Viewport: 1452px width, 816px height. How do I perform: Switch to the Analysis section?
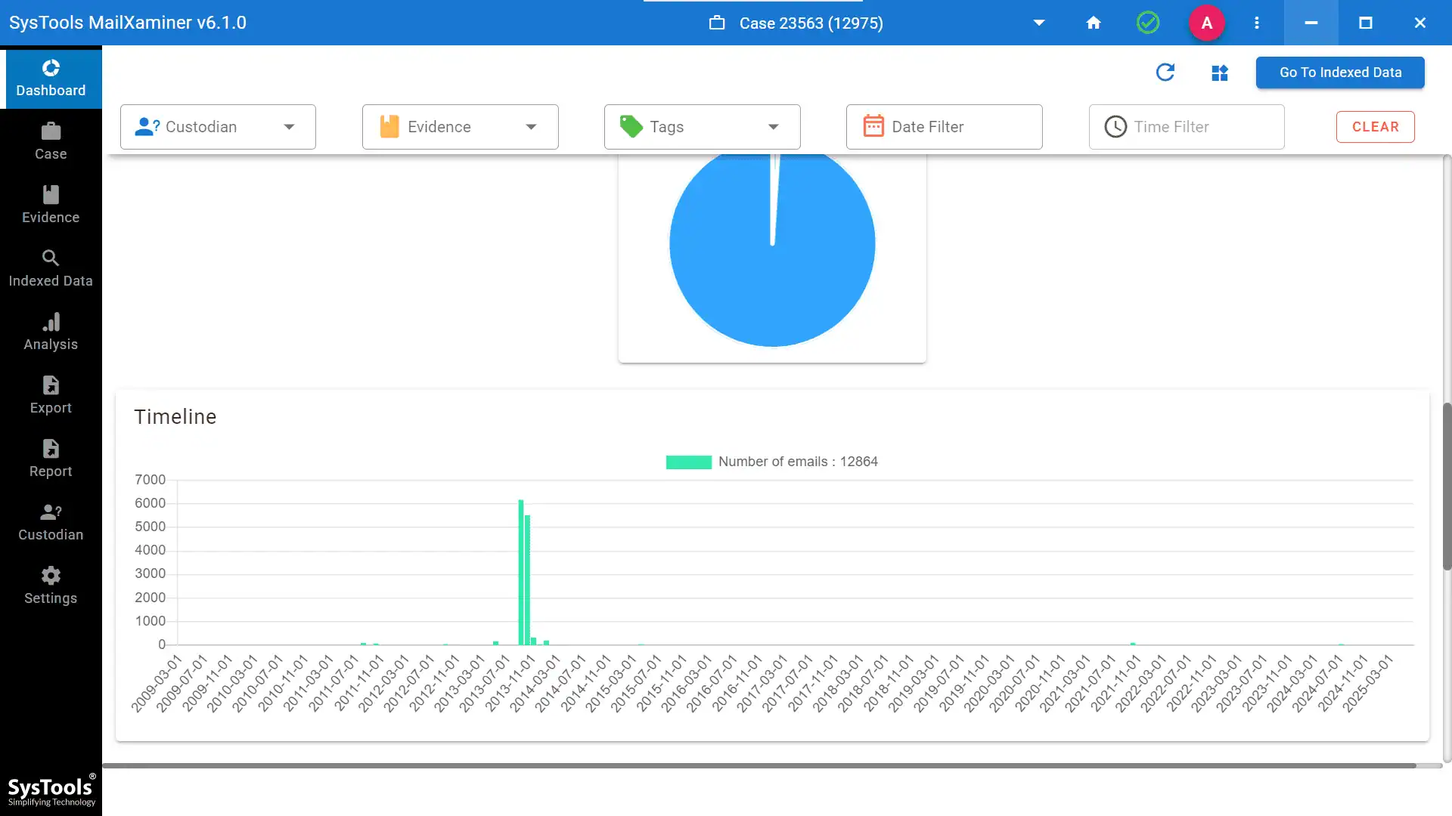[51, 332]
